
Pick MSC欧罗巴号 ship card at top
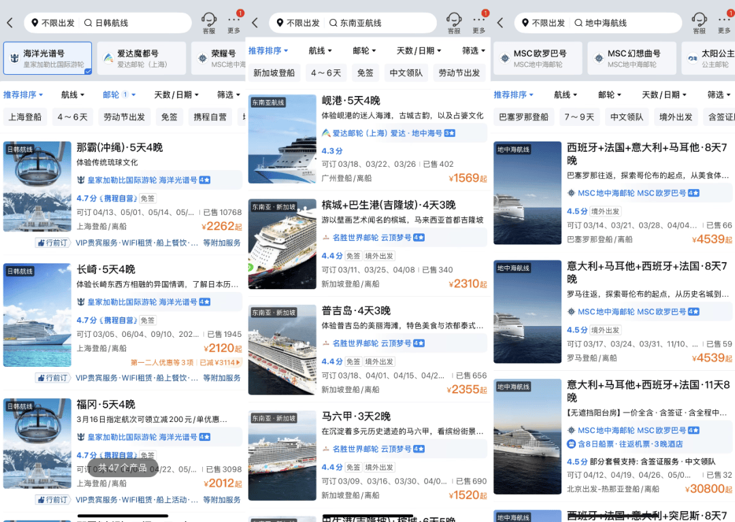[x=538, y=59]
